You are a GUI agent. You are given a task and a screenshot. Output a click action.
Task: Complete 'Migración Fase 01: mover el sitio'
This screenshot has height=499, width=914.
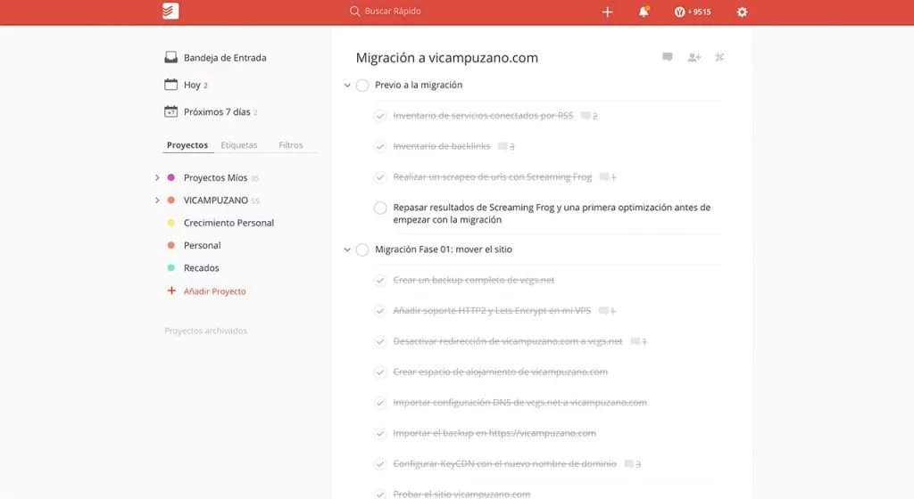pyautogui.click(x=362, y=250)
